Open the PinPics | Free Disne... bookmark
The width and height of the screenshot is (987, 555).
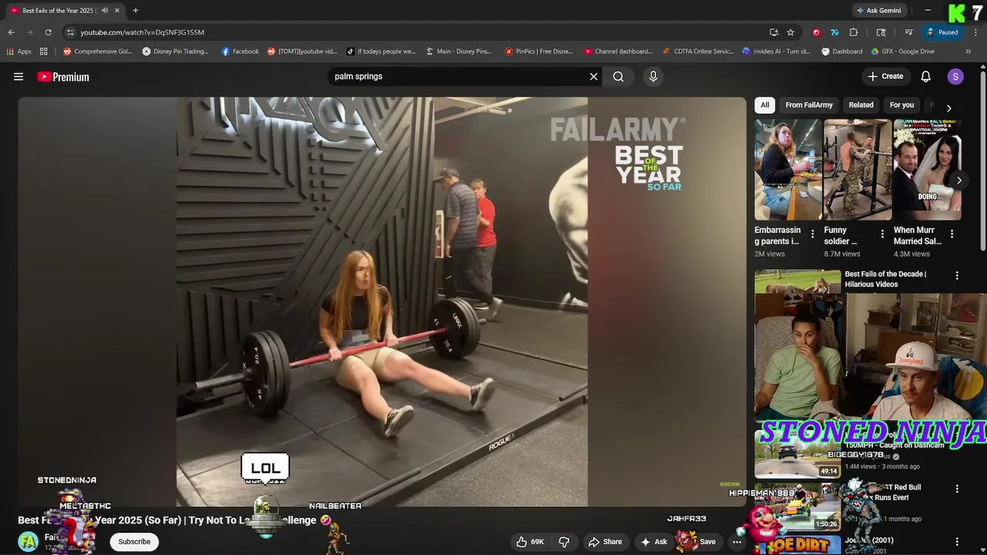pyautogui.click(x=538, y=52)
